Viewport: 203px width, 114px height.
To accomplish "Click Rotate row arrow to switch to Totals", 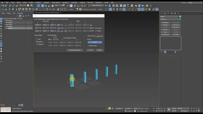I will pyautogui.click(x=66, y=28).
